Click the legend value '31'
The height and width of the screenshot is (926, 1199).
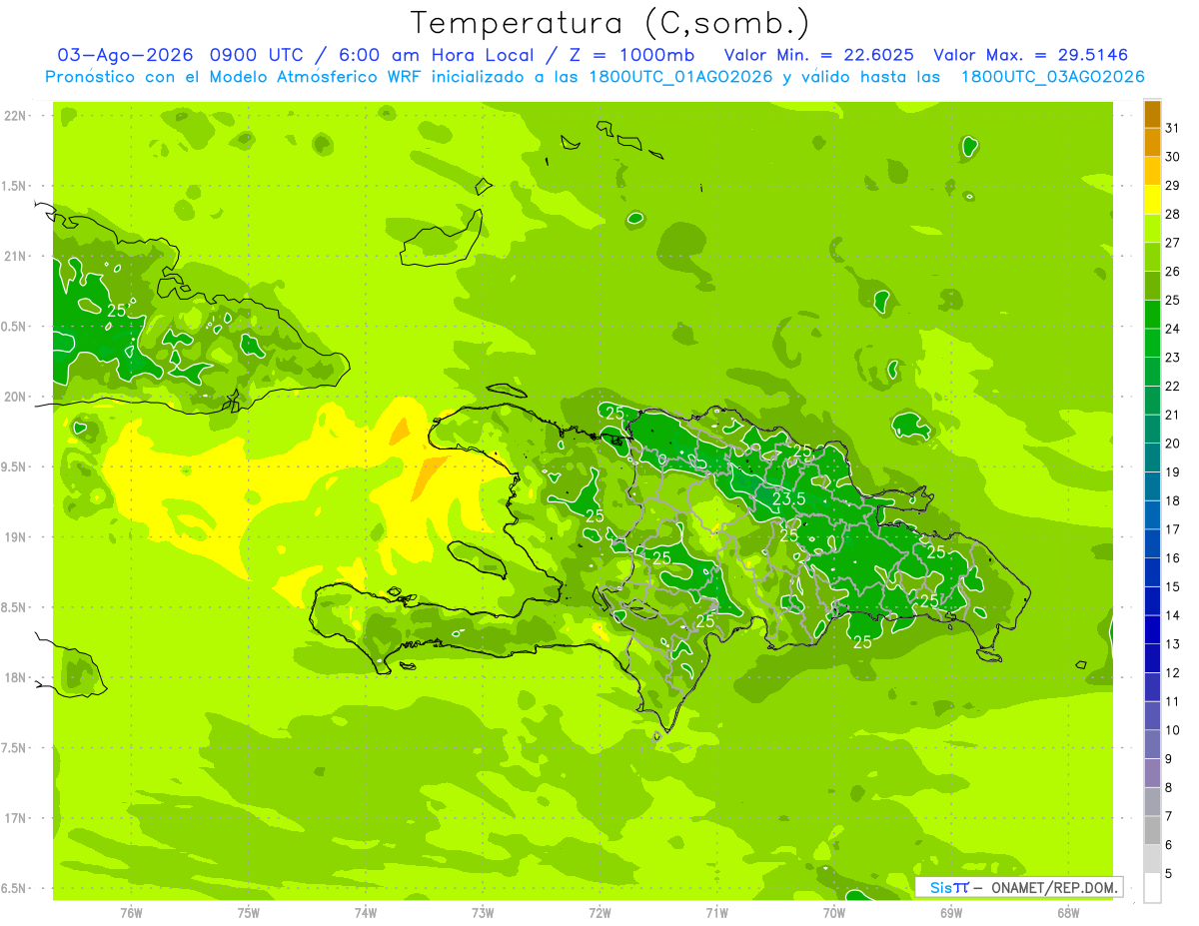click(1172, 128)
